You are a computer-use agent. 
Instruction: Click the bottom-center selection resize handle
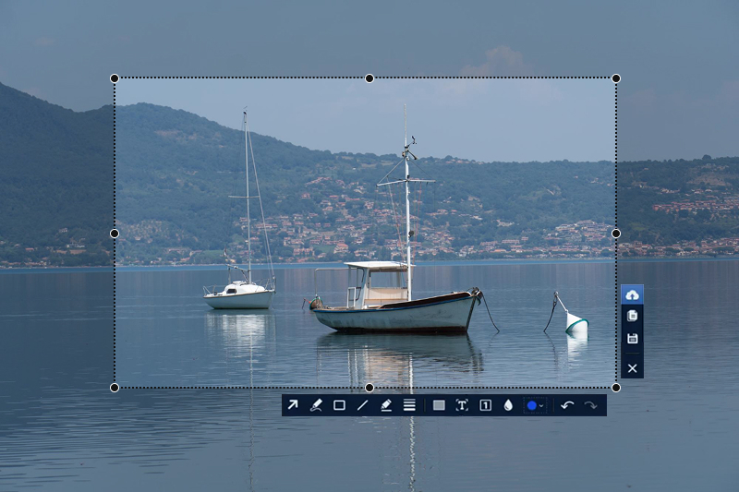369,388
